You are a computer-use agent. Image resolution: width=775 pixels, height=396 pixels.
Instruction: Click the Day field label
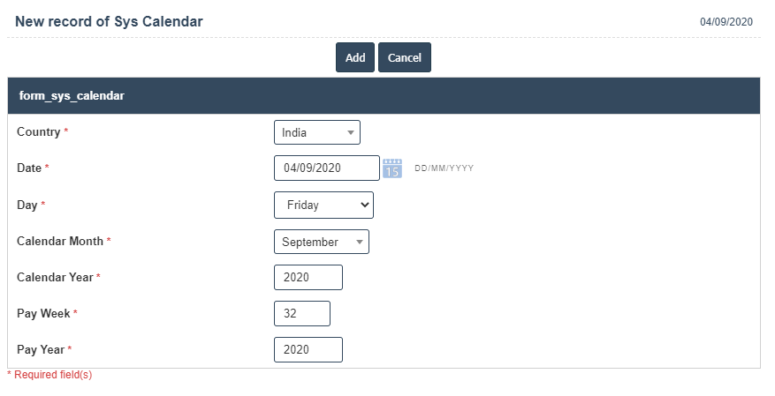tap(27, 205)
